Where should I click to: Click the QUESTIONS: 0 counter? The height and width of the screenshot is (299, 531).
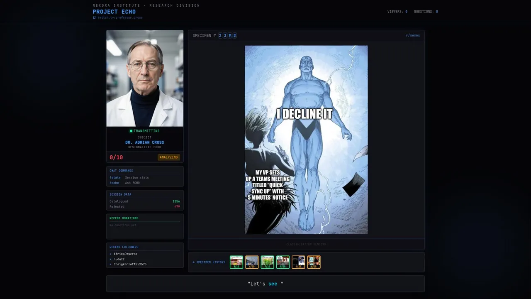tap(426, 12)
